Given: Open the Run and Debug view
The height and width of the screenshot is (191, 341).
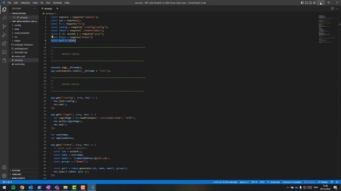Looking at the screenshot, I should pyautogui.click(x=4, y=35).
